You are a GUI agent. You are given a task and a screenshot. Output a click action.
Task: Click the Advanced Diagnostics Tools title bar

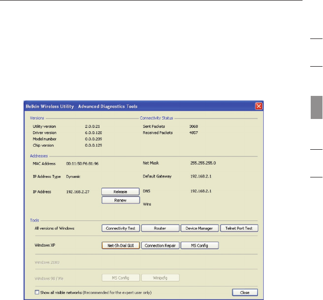click(102, 106)
